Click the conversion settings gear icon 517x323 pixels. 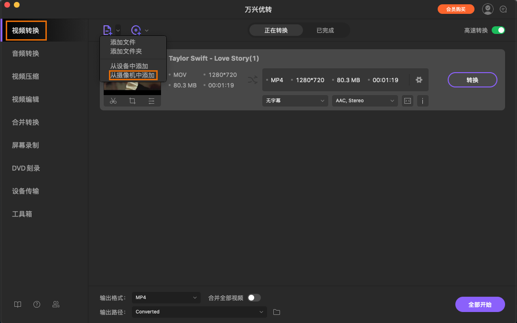pos(419,80)
